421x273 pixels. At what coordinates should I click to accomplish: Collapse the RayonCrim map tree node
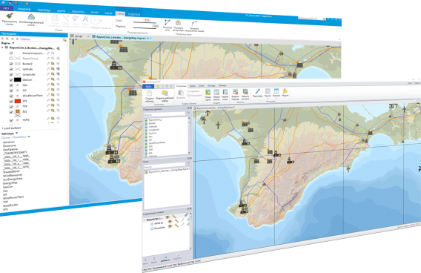[2, 47]
